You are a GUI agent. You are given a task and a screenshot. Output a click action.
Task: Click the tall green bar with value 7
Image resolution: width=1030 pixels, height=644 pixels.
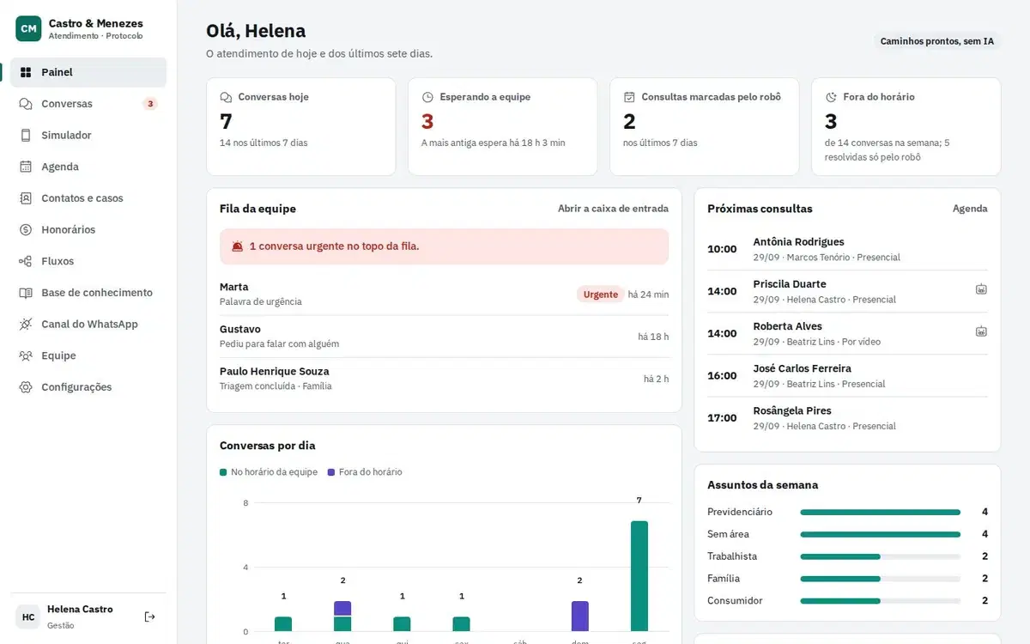639,576
